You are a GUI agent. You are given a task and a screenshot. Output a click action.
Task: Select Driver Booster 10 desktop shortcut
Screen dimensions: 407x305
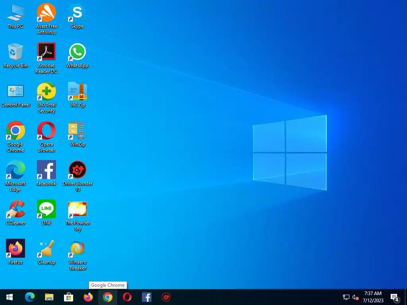pos(78,176)
